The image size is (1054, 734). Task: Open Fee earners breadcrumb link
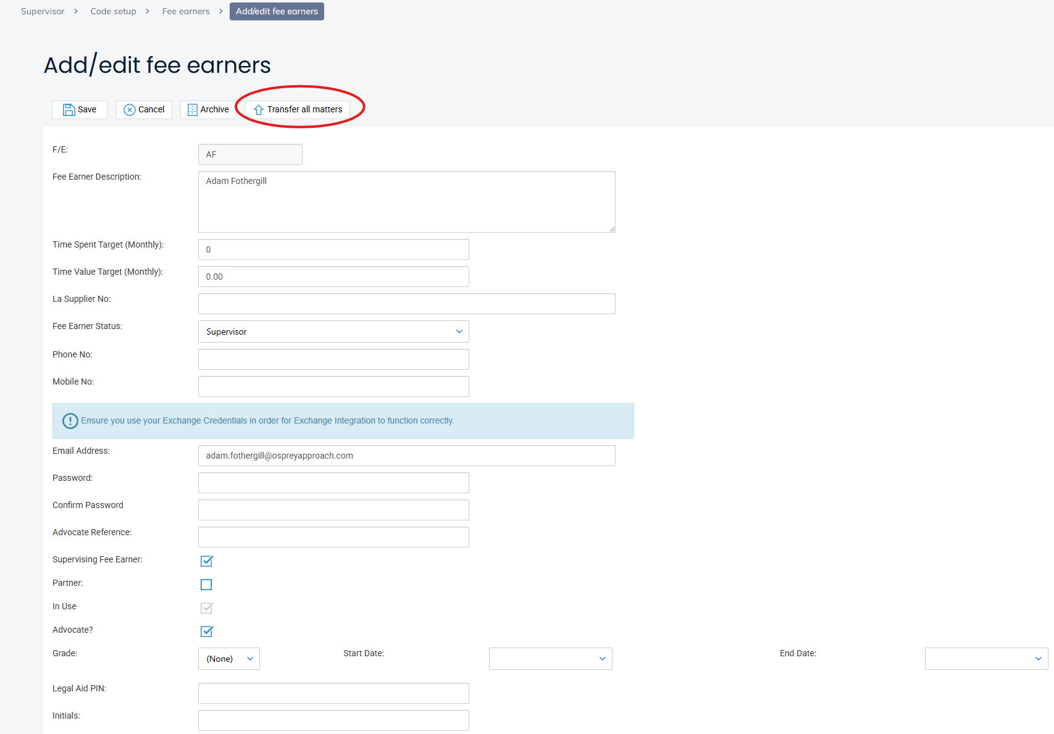[186, 11]
